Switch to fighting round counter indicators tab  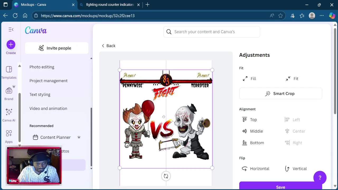pyautogui.click(x=110, y=4)
